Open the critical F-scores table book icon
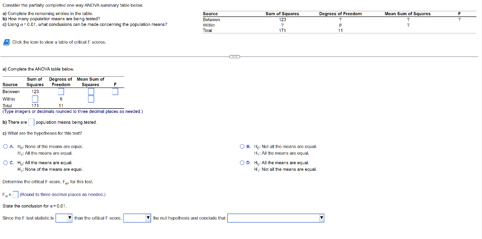The width and height of the screenshot is (482, 239). pyautogui.click(x=6, y=42)
